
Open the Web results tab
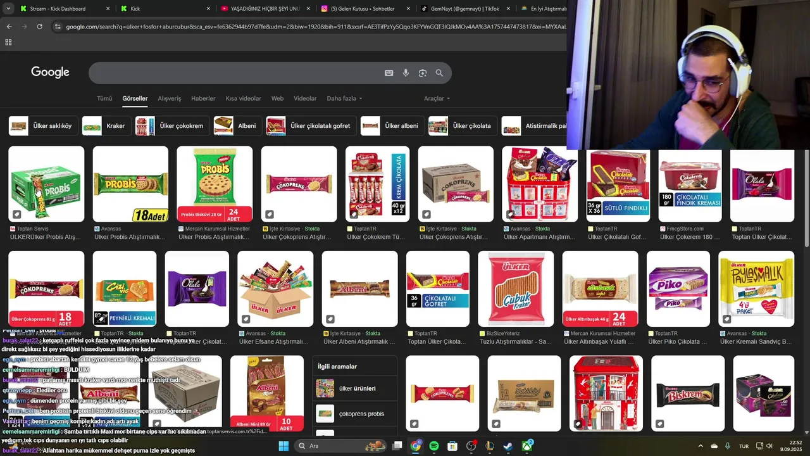click(x=277, y=98)
